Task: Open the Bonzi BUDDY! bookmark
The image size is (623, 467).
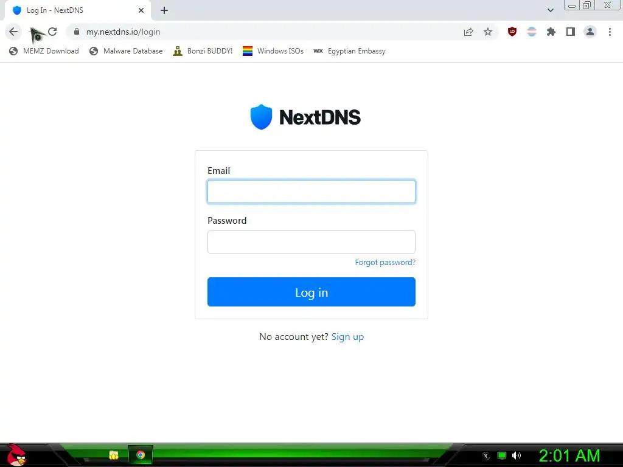Action: click(x=203, y=51)
